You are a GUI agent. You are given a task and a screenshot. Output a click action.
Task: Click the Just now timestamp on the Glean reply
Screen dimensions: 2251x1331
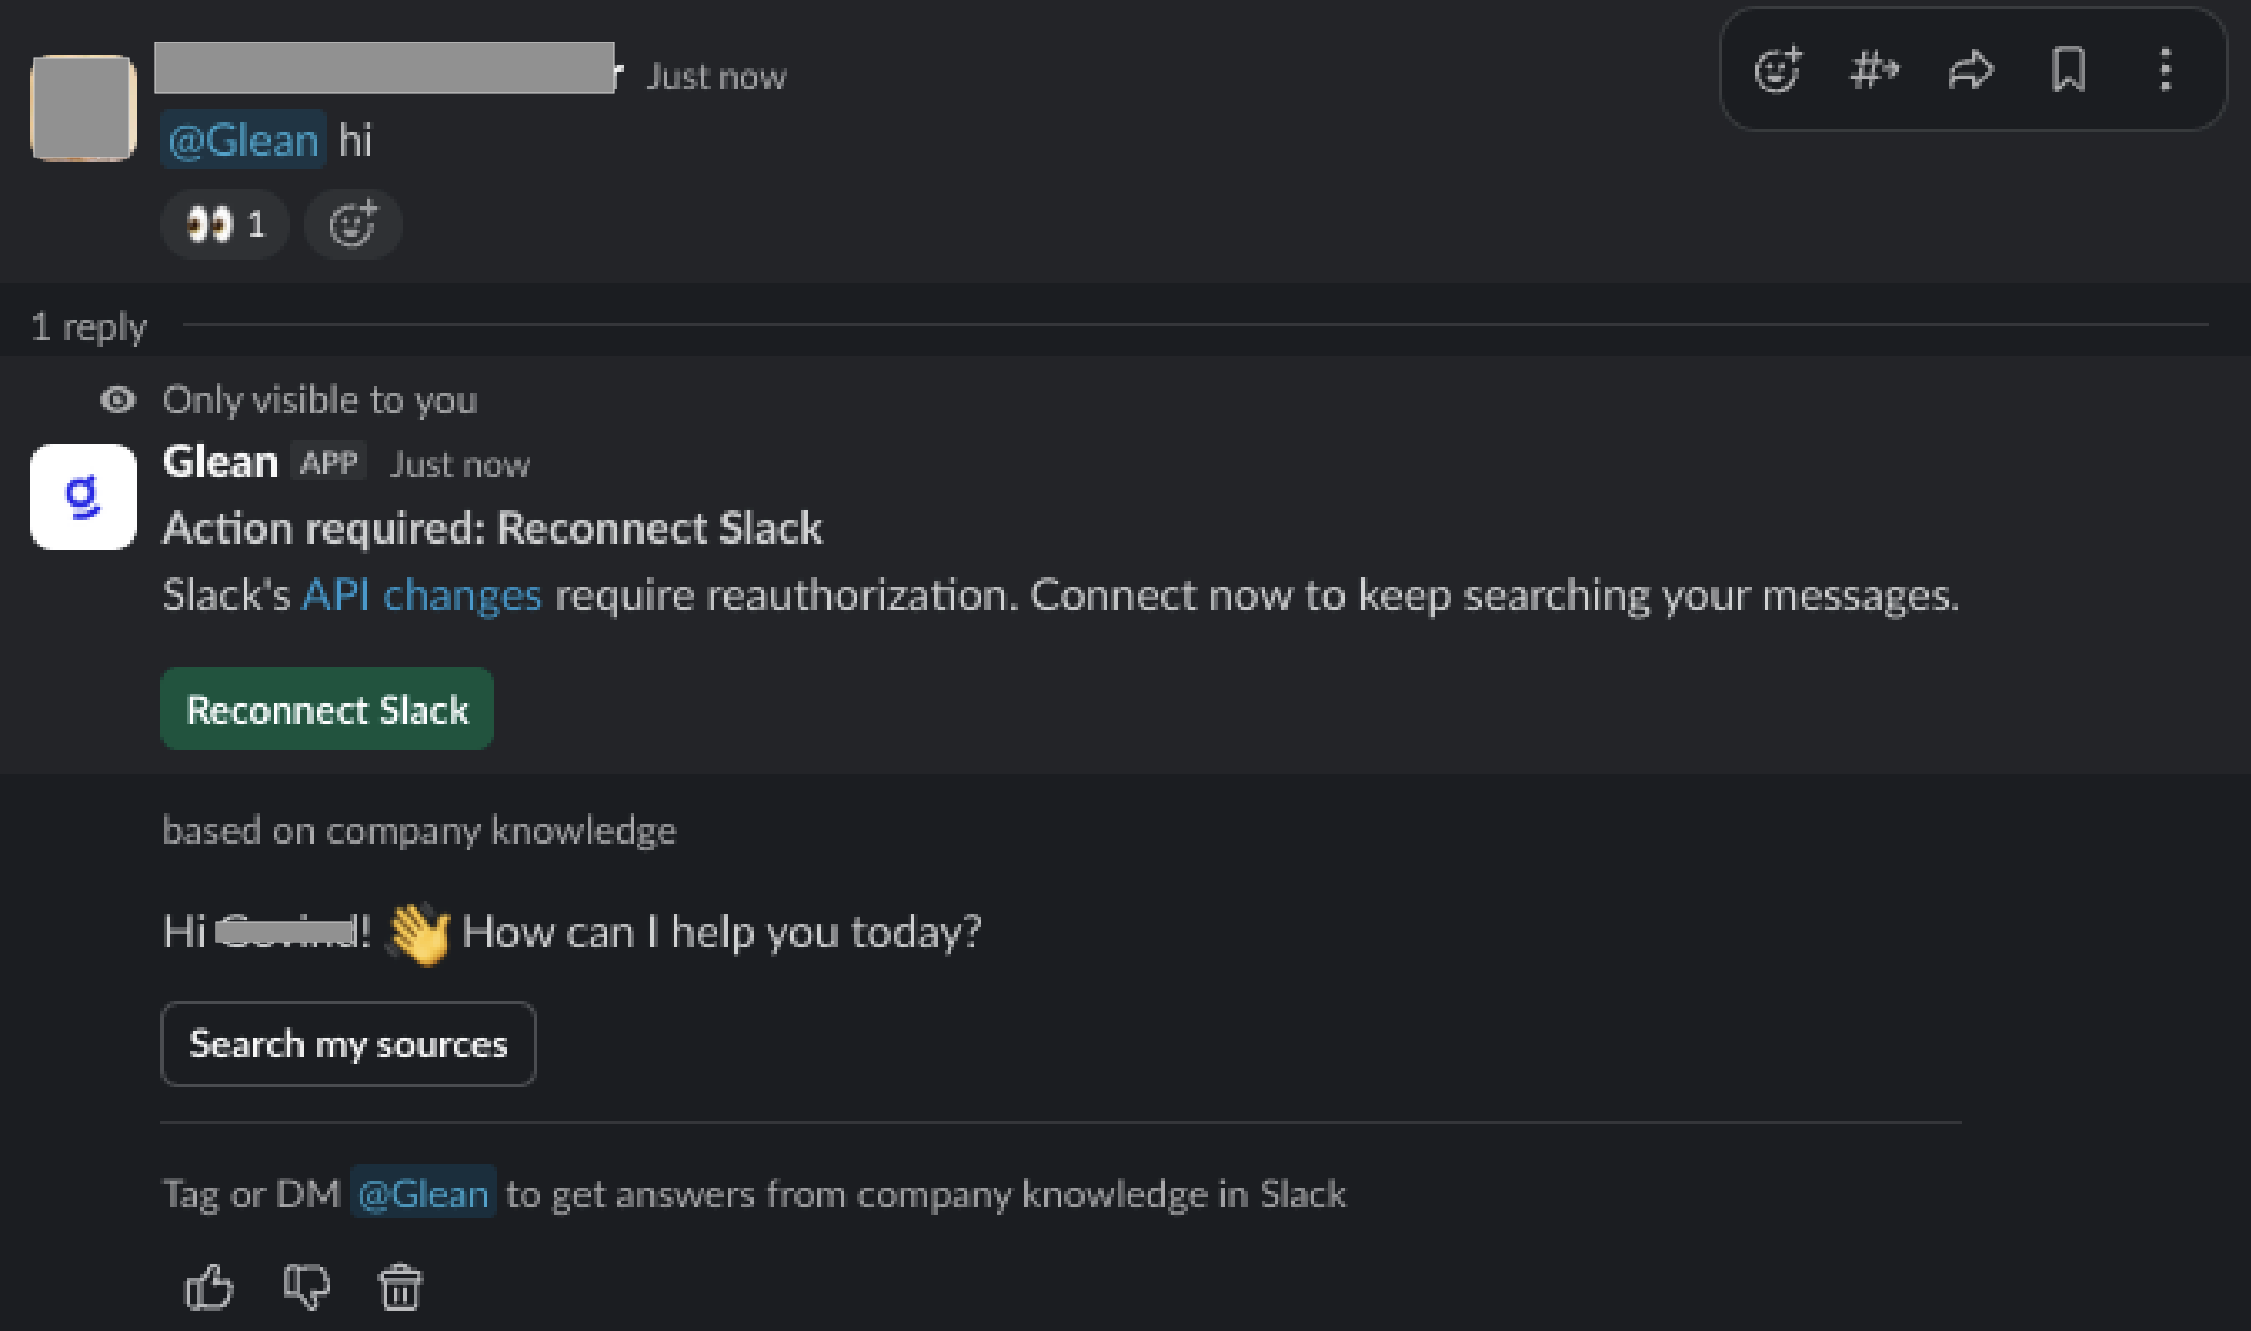coord(460,465)
